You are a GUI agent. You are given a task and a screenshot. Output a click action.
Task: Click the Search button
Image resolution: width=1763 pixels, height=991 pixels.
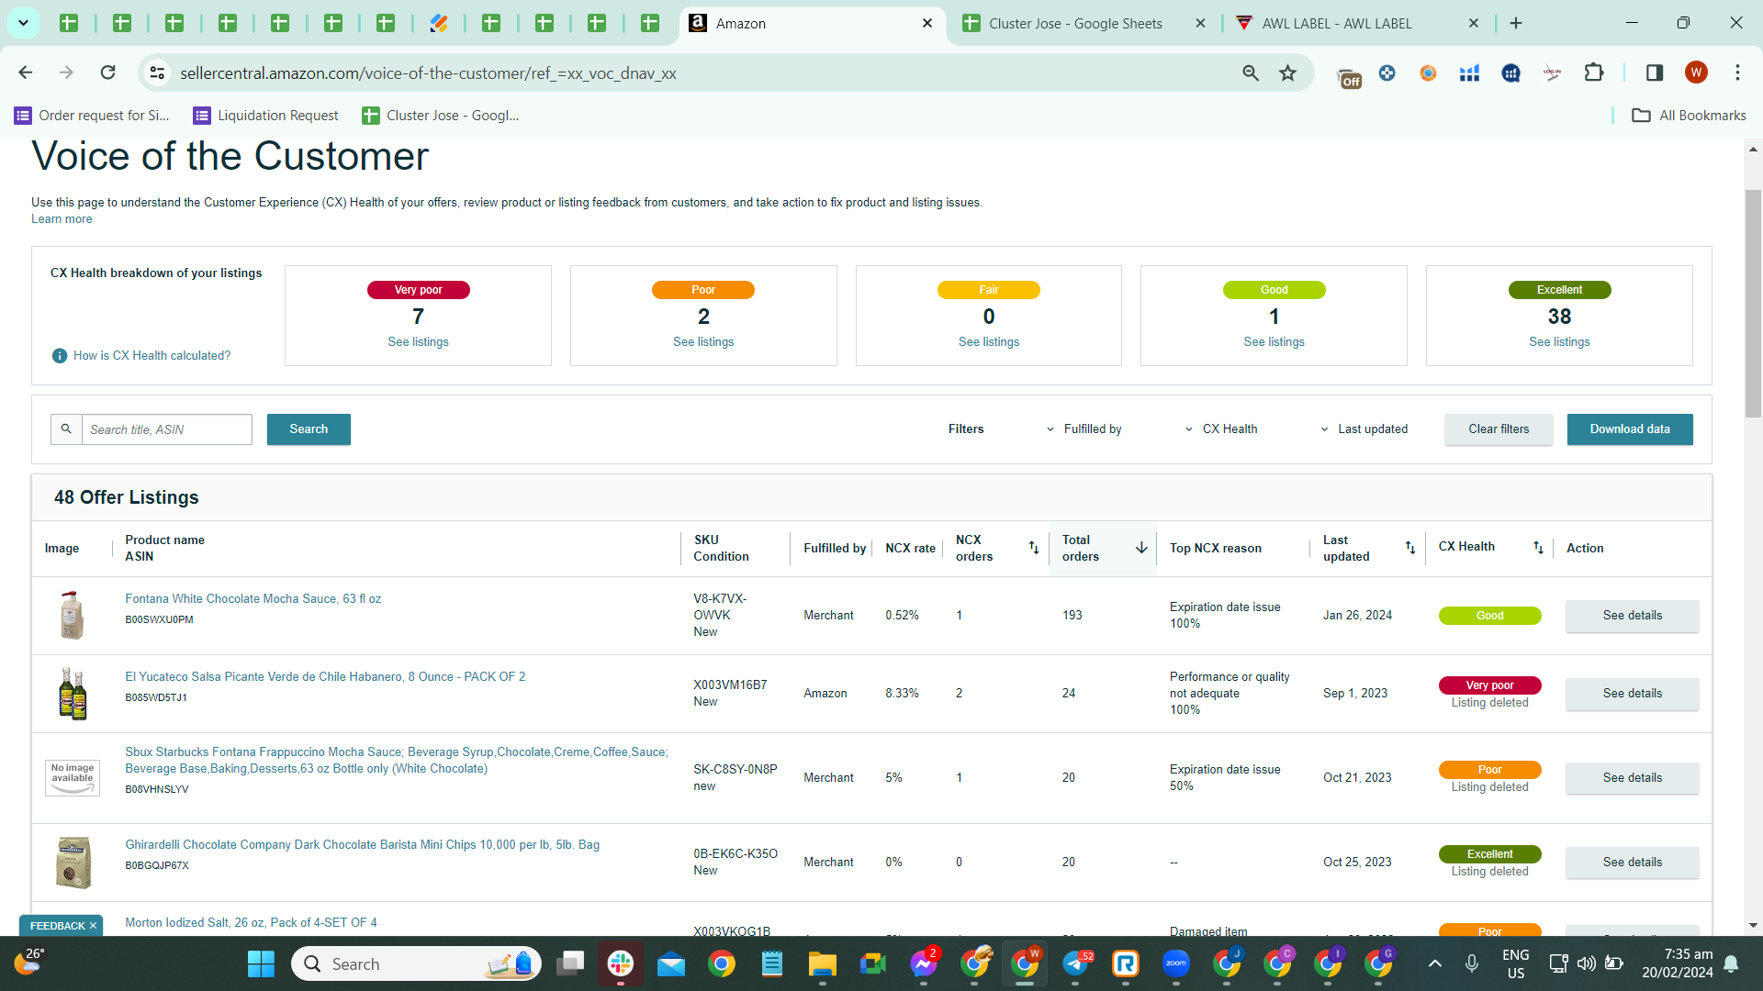click(309, 429)
